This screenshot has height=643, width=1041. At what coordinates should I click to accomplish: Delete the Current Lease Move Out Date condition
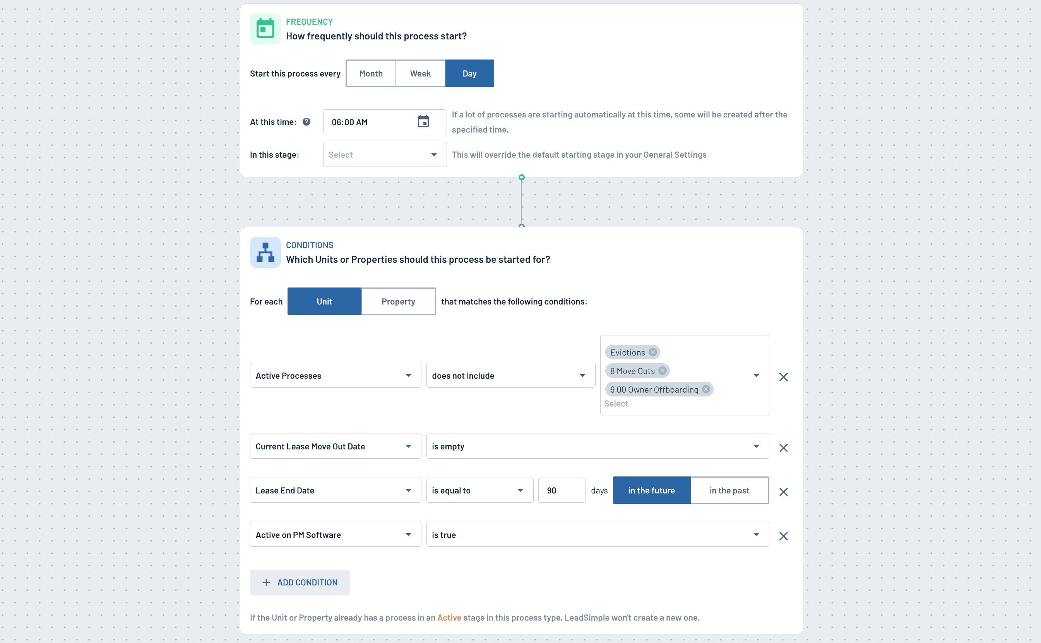pos(783,448)
